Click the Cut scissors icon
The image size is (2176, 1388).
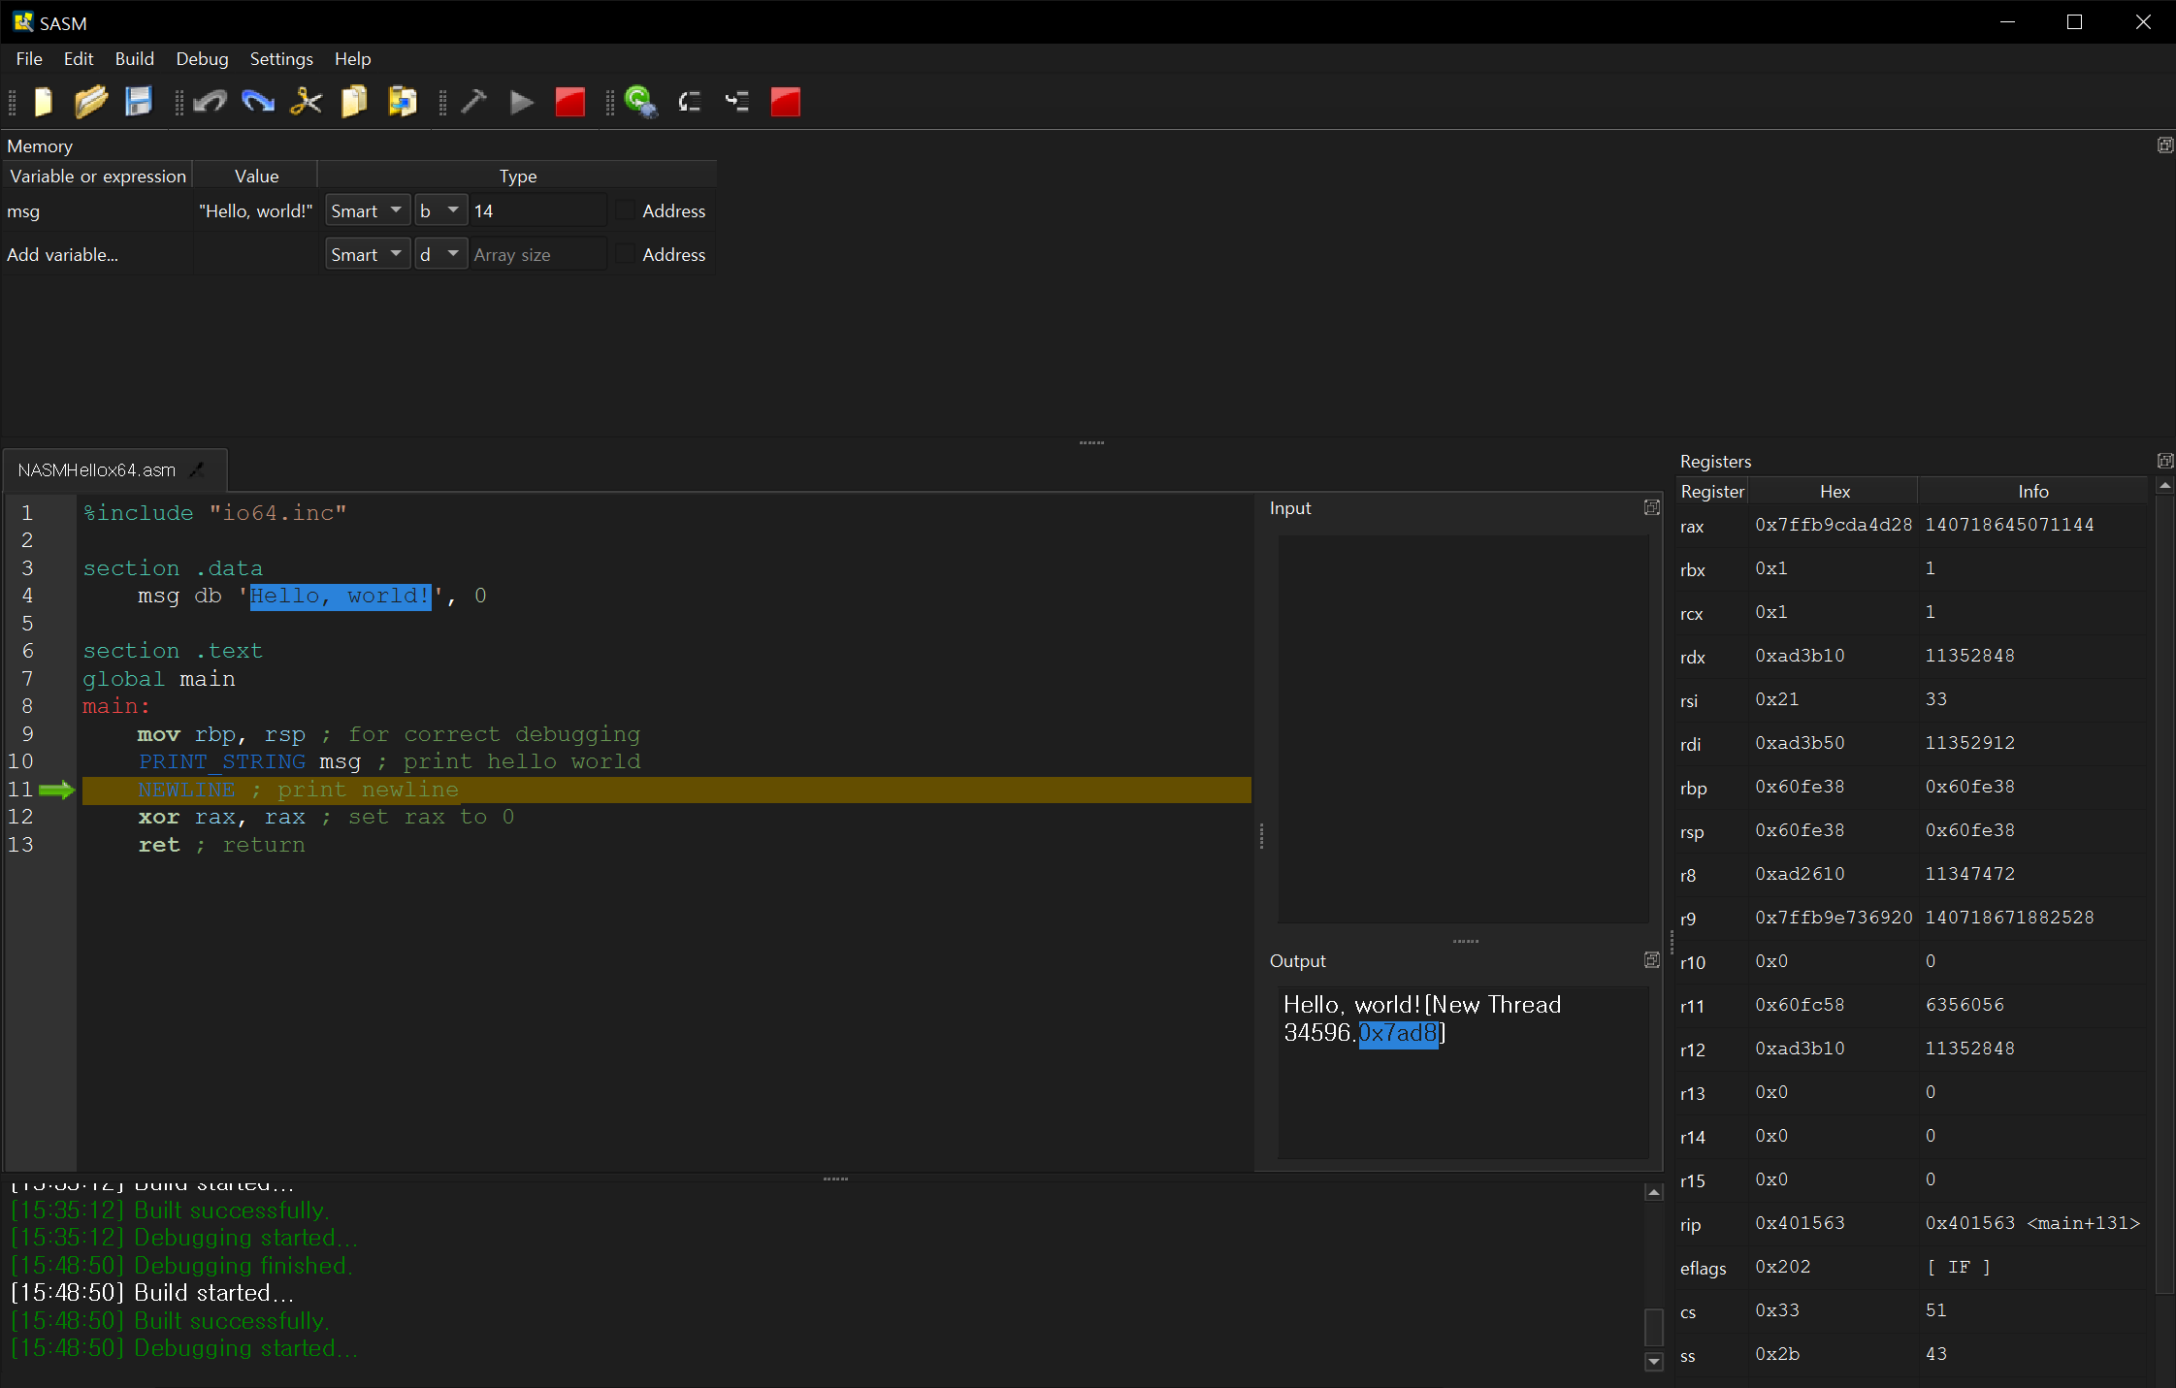306,102
